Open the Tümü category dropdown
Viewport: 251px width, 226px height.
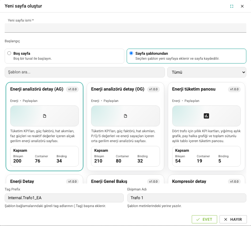tap(207, 72)
